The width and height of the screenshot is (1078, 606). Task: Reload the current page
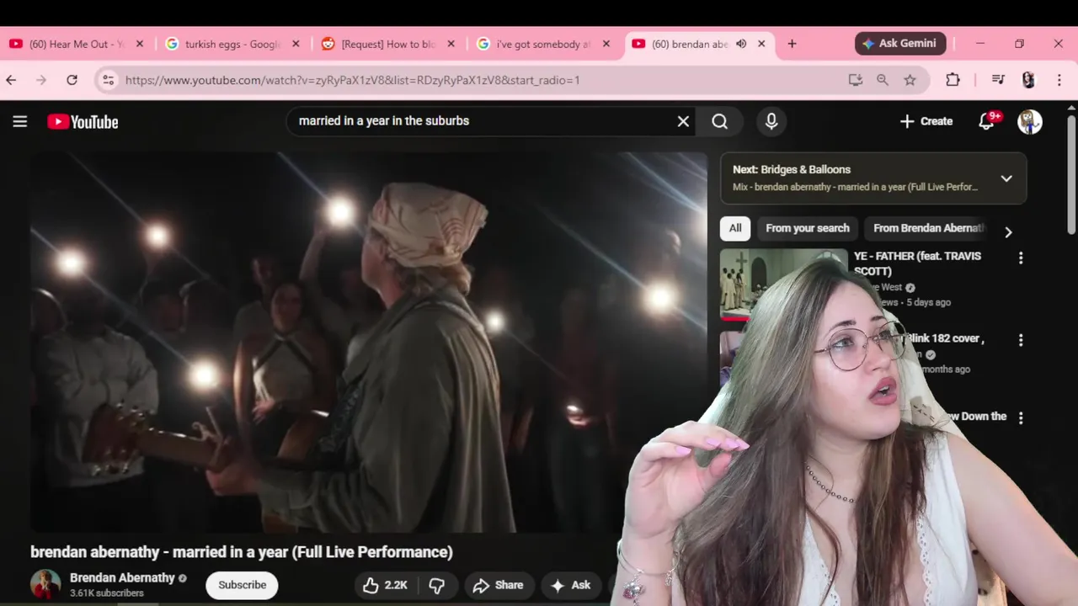tap(72, 80)
